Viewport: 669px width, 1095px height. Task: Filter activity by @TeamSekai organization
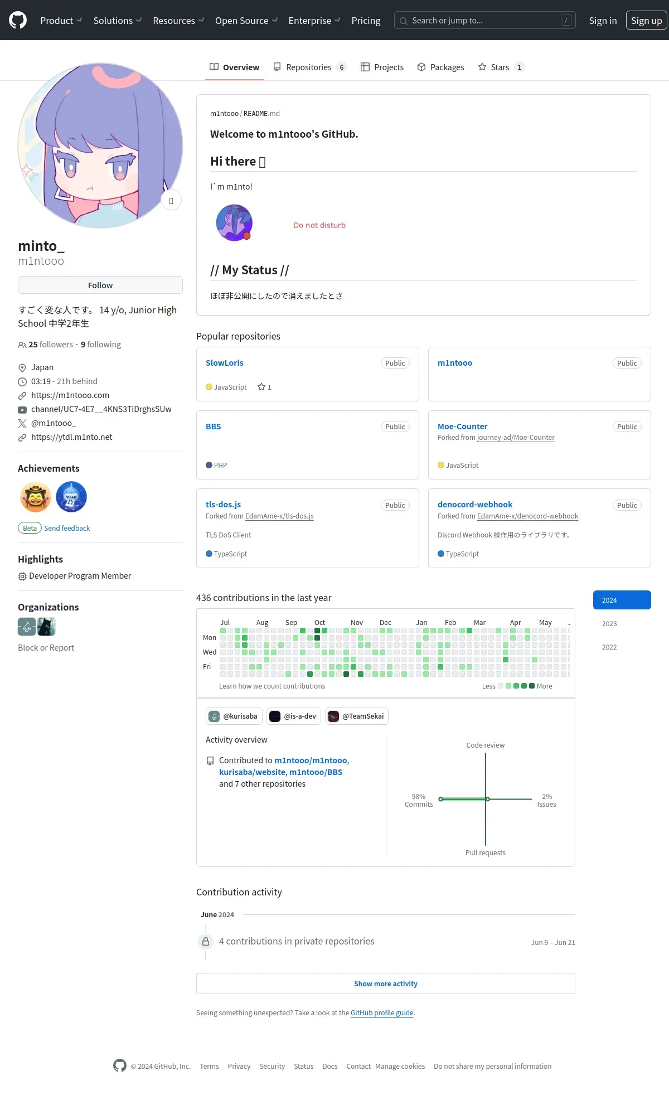tap(357, 716)
